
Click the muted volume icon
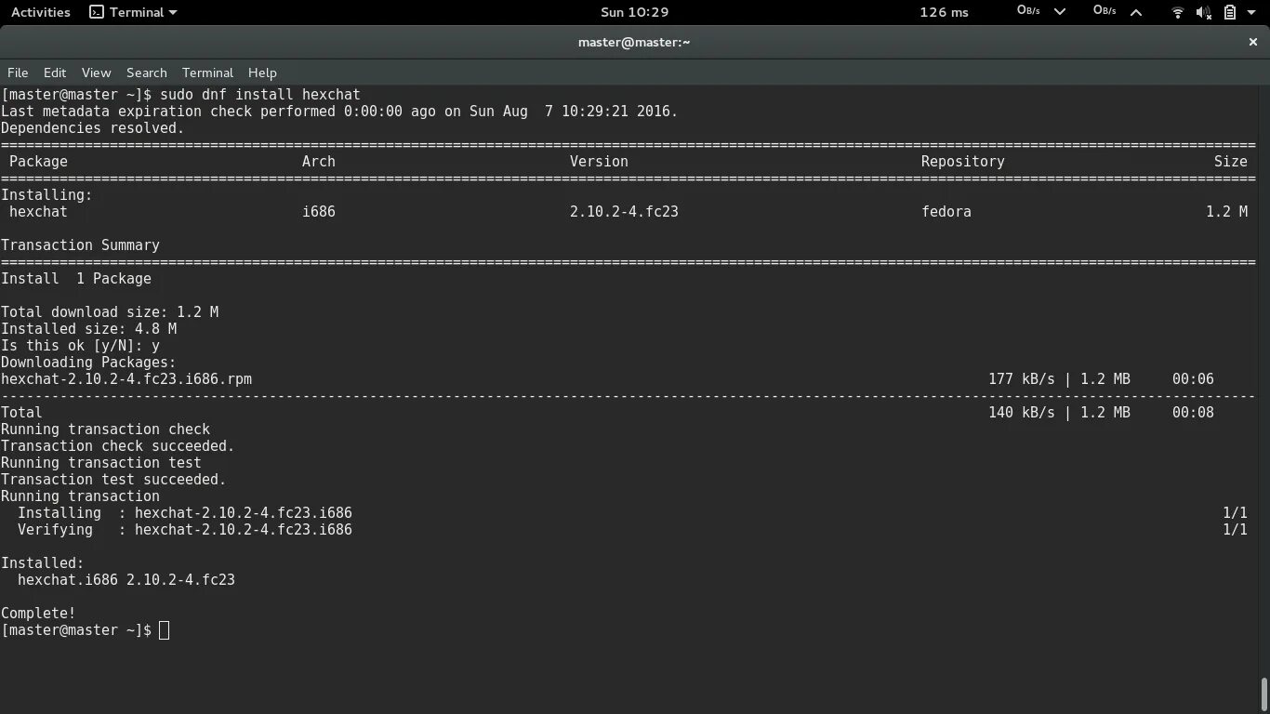[x=1204, y=12]
